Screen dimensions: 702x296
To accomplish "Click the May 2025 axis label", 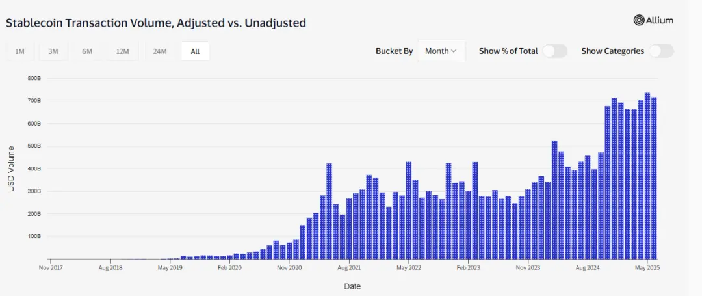I will (647, 267).
